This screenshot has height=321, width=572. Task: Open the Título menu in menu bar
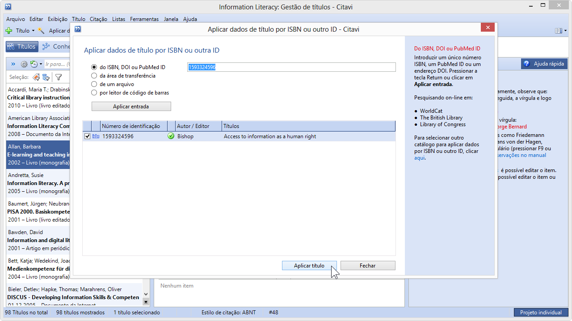pyautogui.click(x=78, y=19)
